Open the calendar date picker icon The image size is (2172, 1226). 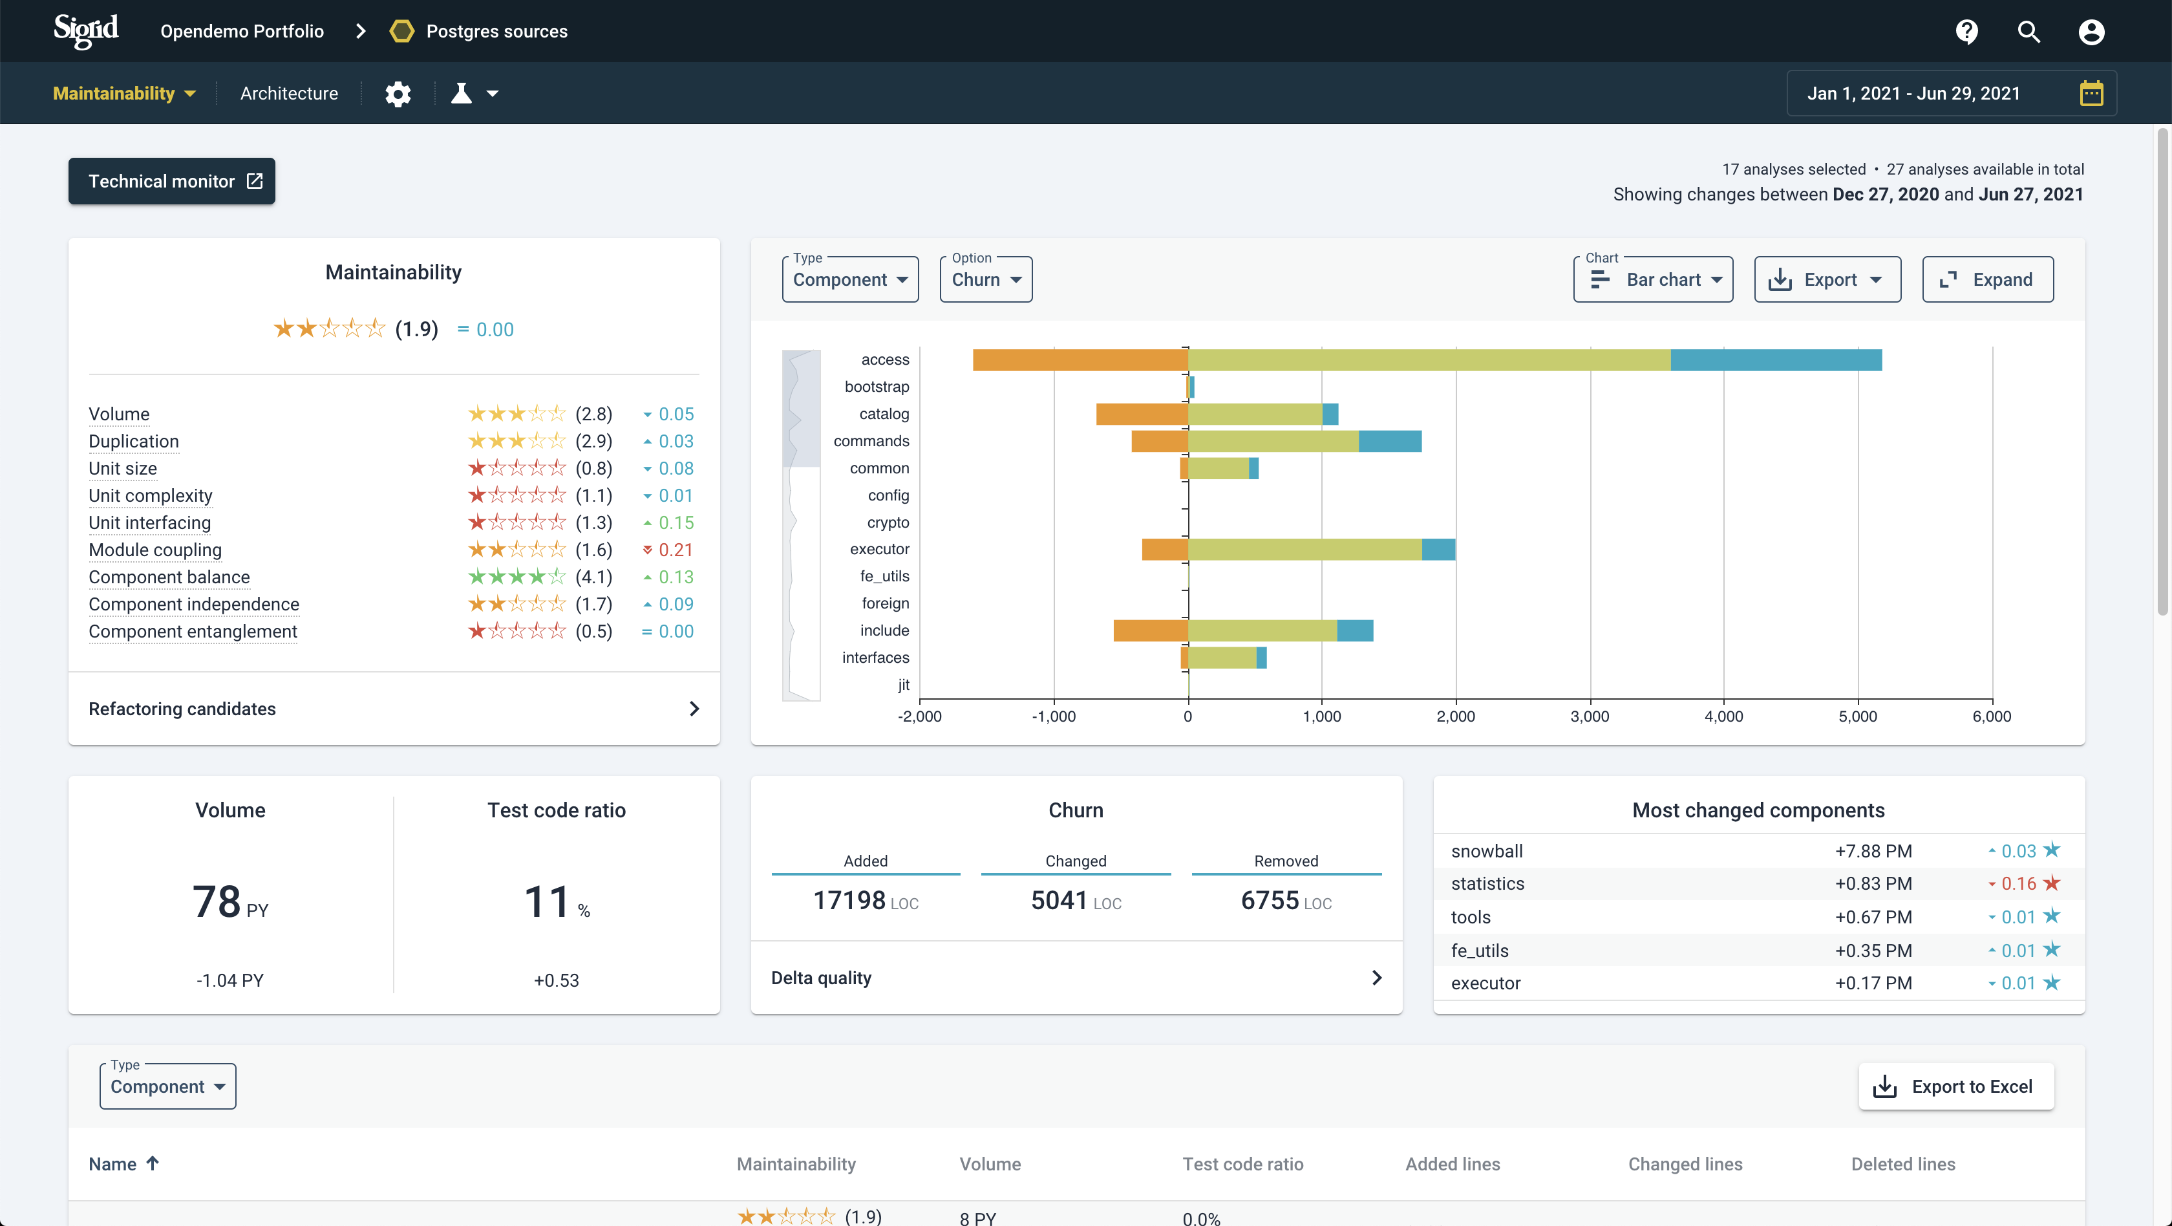pyautogui.click(x=2091, y=94)
